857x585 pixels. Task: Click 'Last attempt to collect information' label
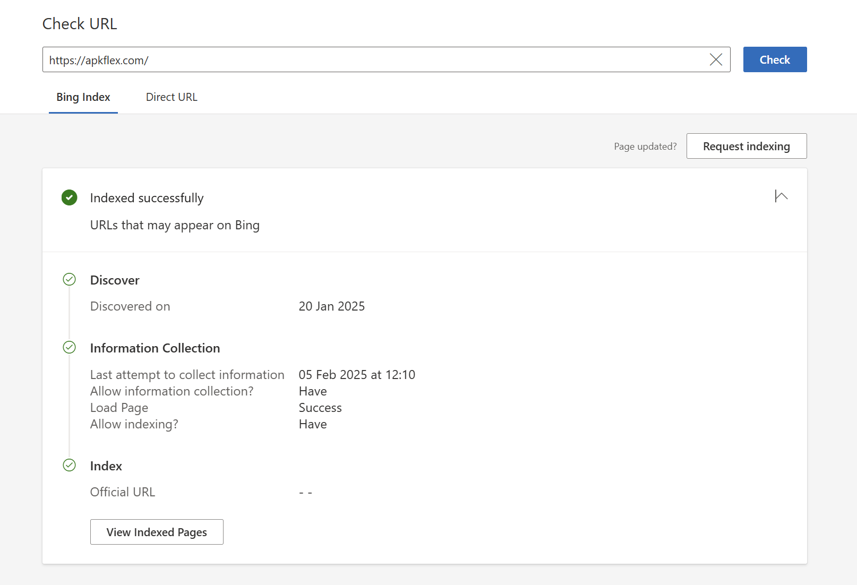point(187,375)
